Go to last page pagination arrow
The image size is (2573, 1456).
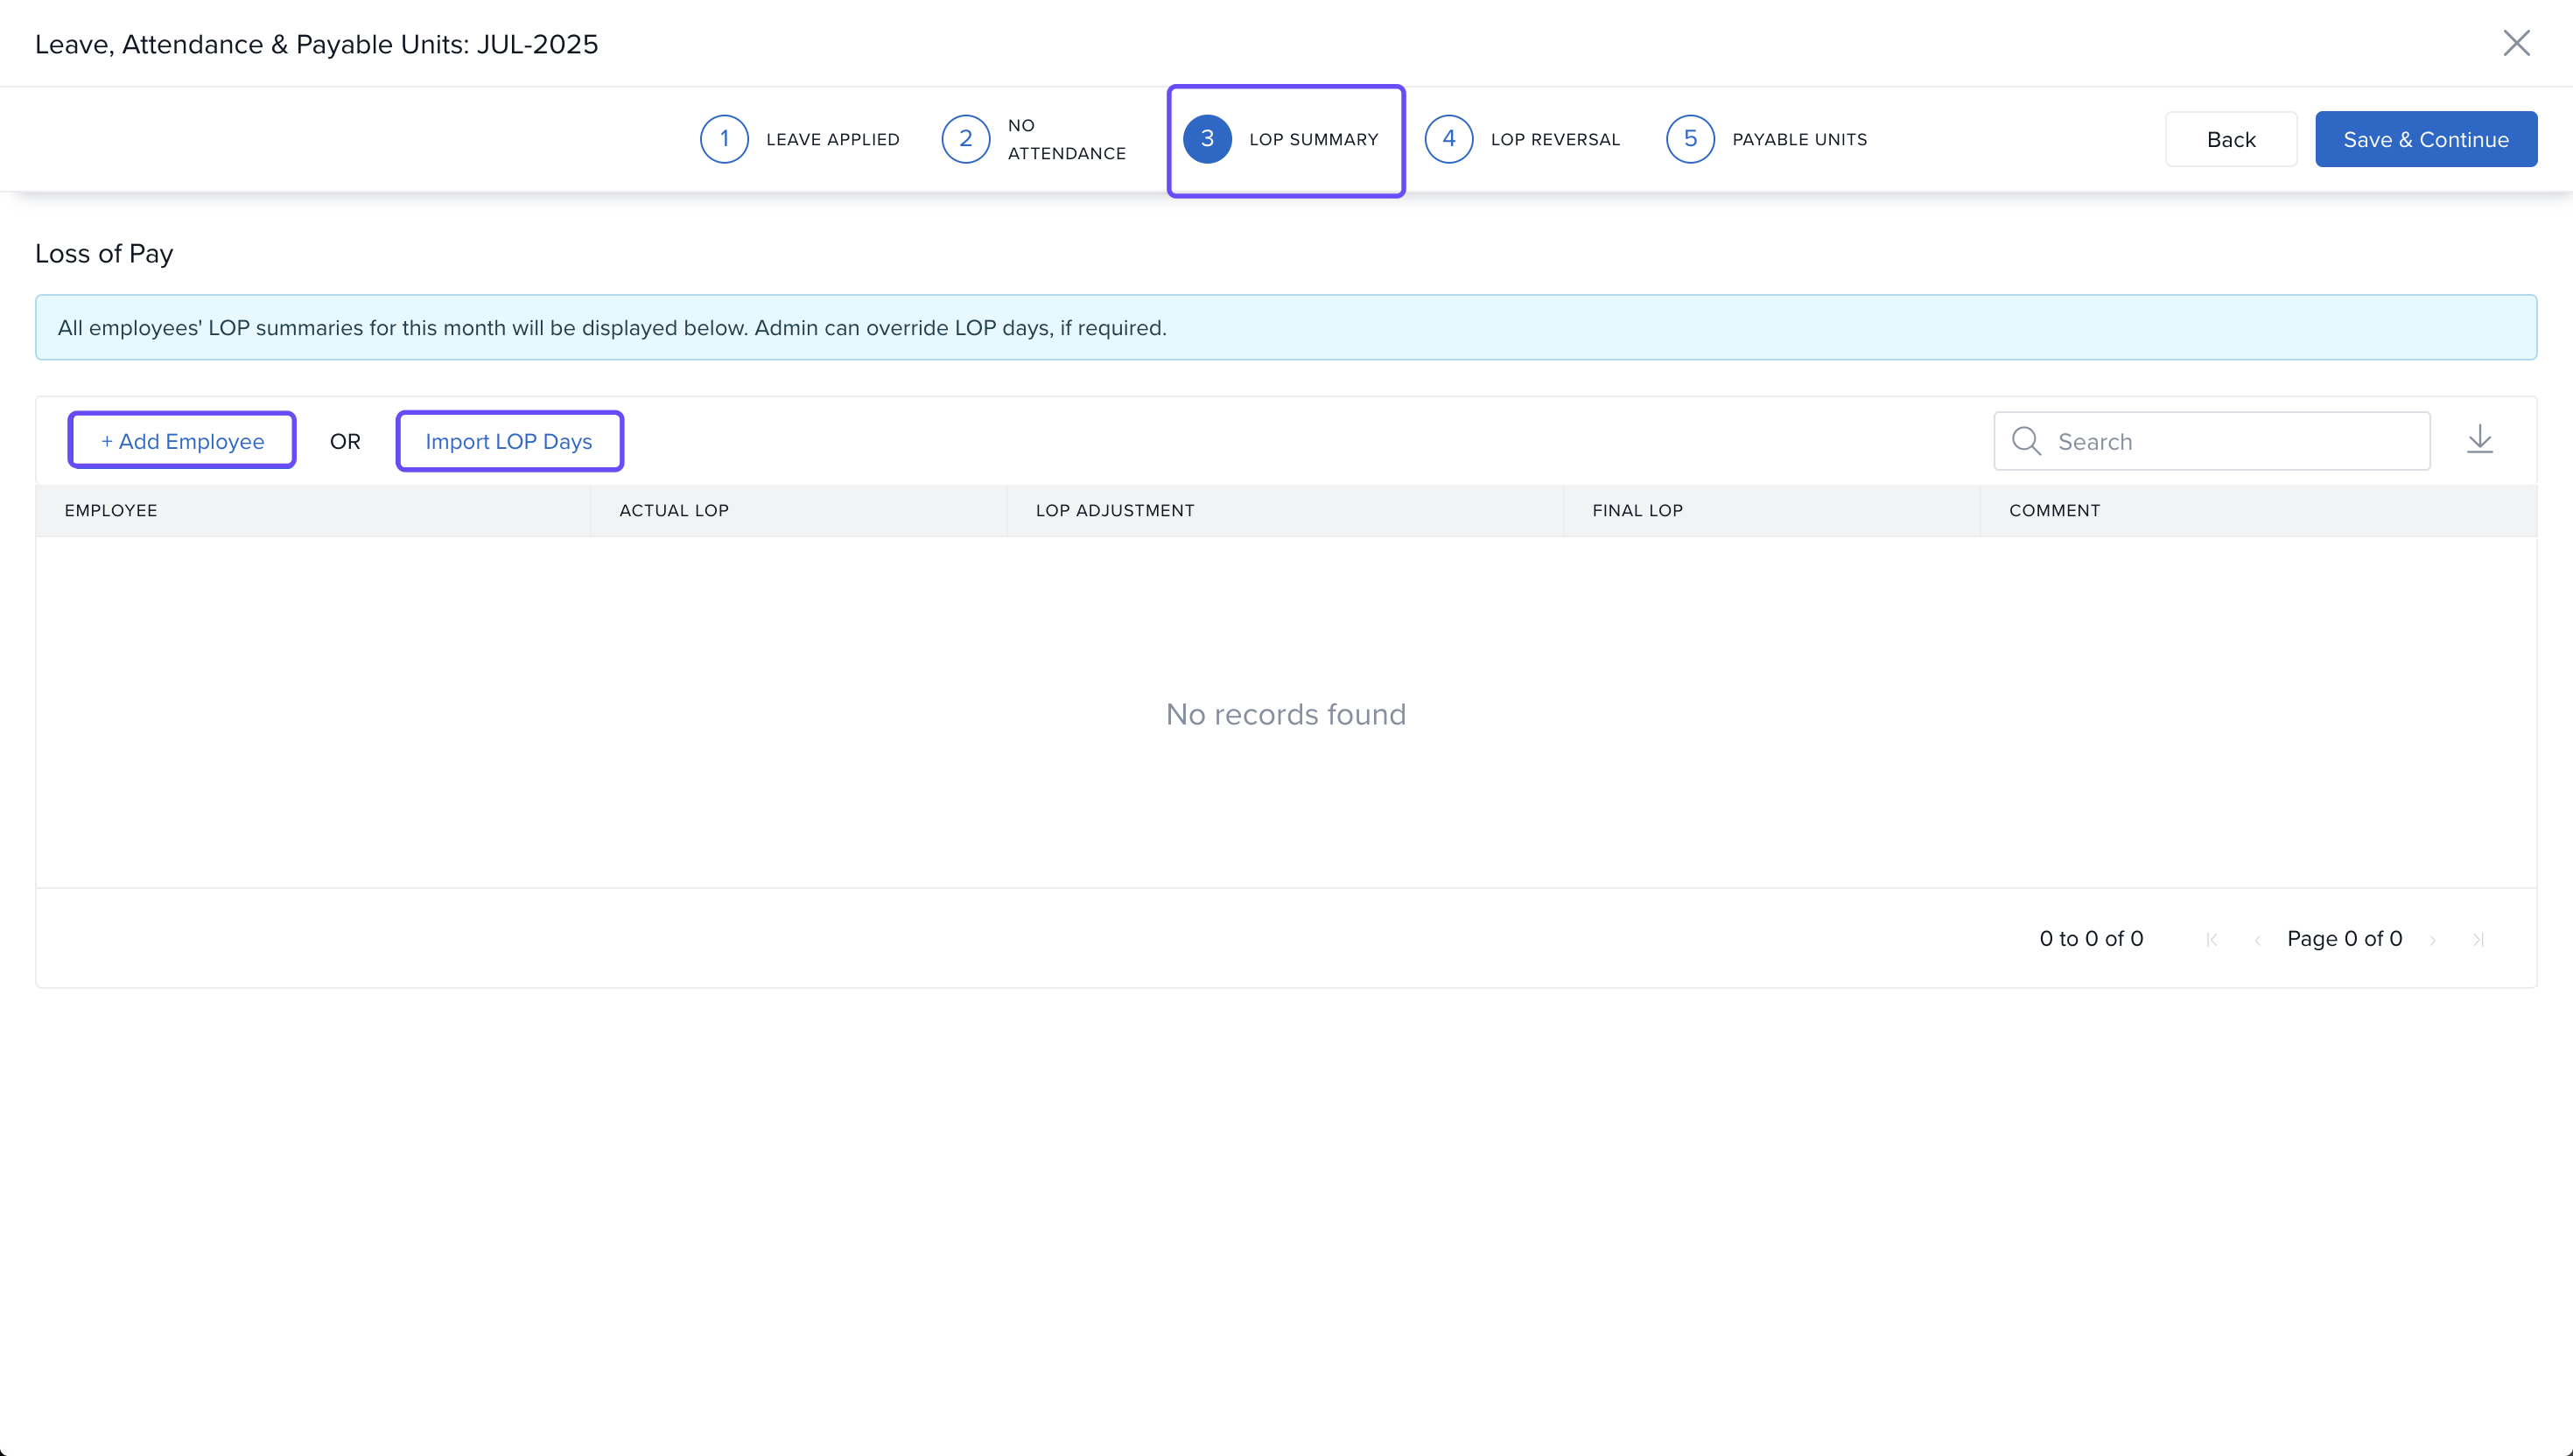(2478, 939)
